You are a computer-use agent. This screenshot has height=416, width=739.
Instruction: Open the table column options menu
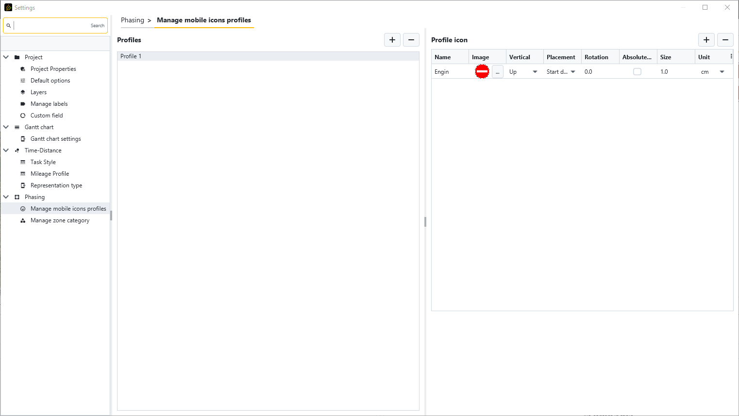[731, 57]
